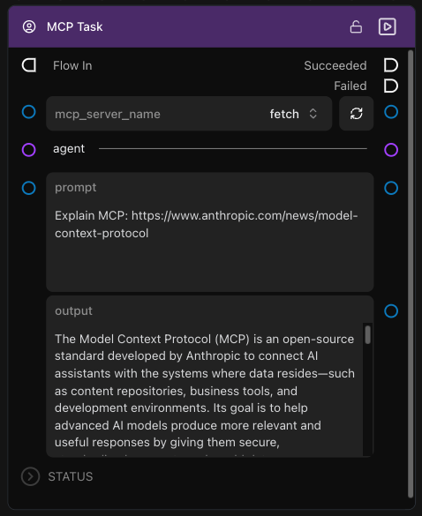
Task: Click inside the prompt text field
Action: [x=210, y=232]
